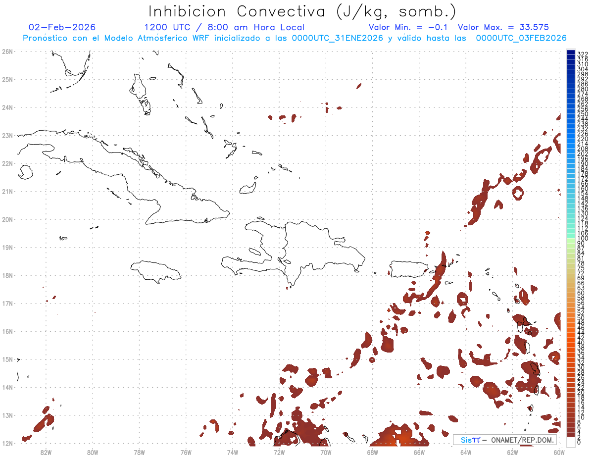Click the title 'Inhibicion Convectiva (J/kg, somb.)'
The height and width of the screenshot is (459, 594).
pos(302,11)
